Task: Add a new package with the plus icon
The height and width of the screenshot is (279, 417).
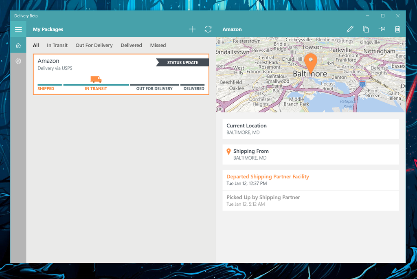Action: click(192, 29)
